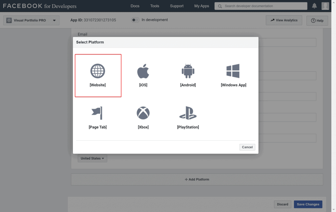Viewport: 336px width, 212px height.
Task: Click the View Analytics button
Action: click(x=284, y=20)
